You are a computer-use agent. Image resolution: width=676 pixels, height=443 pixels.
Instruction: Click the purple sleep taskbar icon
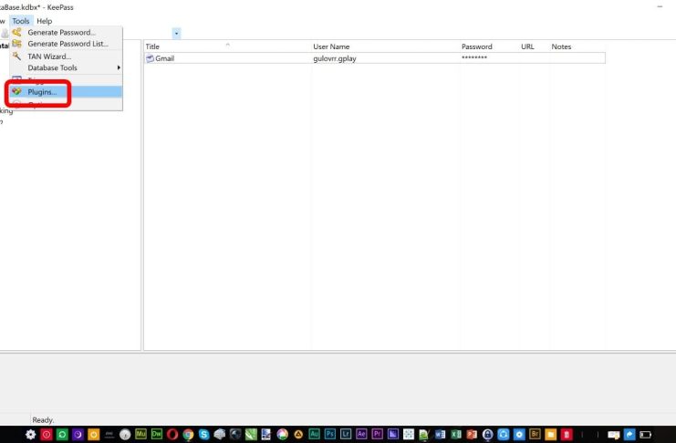pos(78,435)
